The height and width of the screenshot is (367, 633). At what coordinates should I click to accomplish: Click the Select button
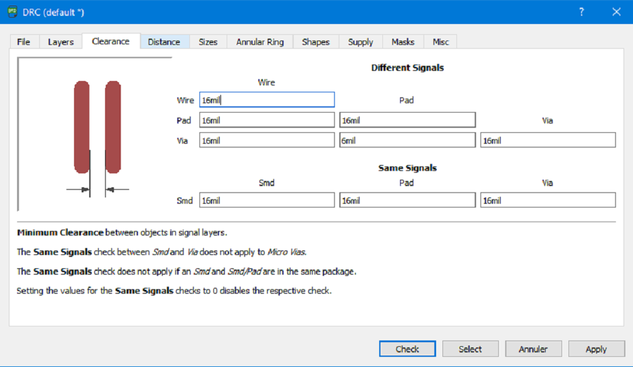(x=470, y=349)
